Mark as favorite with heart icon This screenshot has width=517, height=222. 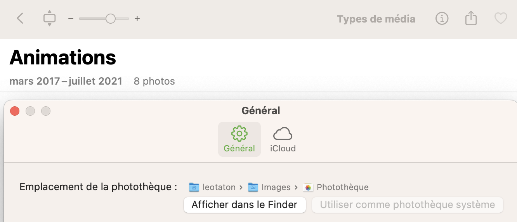[501, 18]
